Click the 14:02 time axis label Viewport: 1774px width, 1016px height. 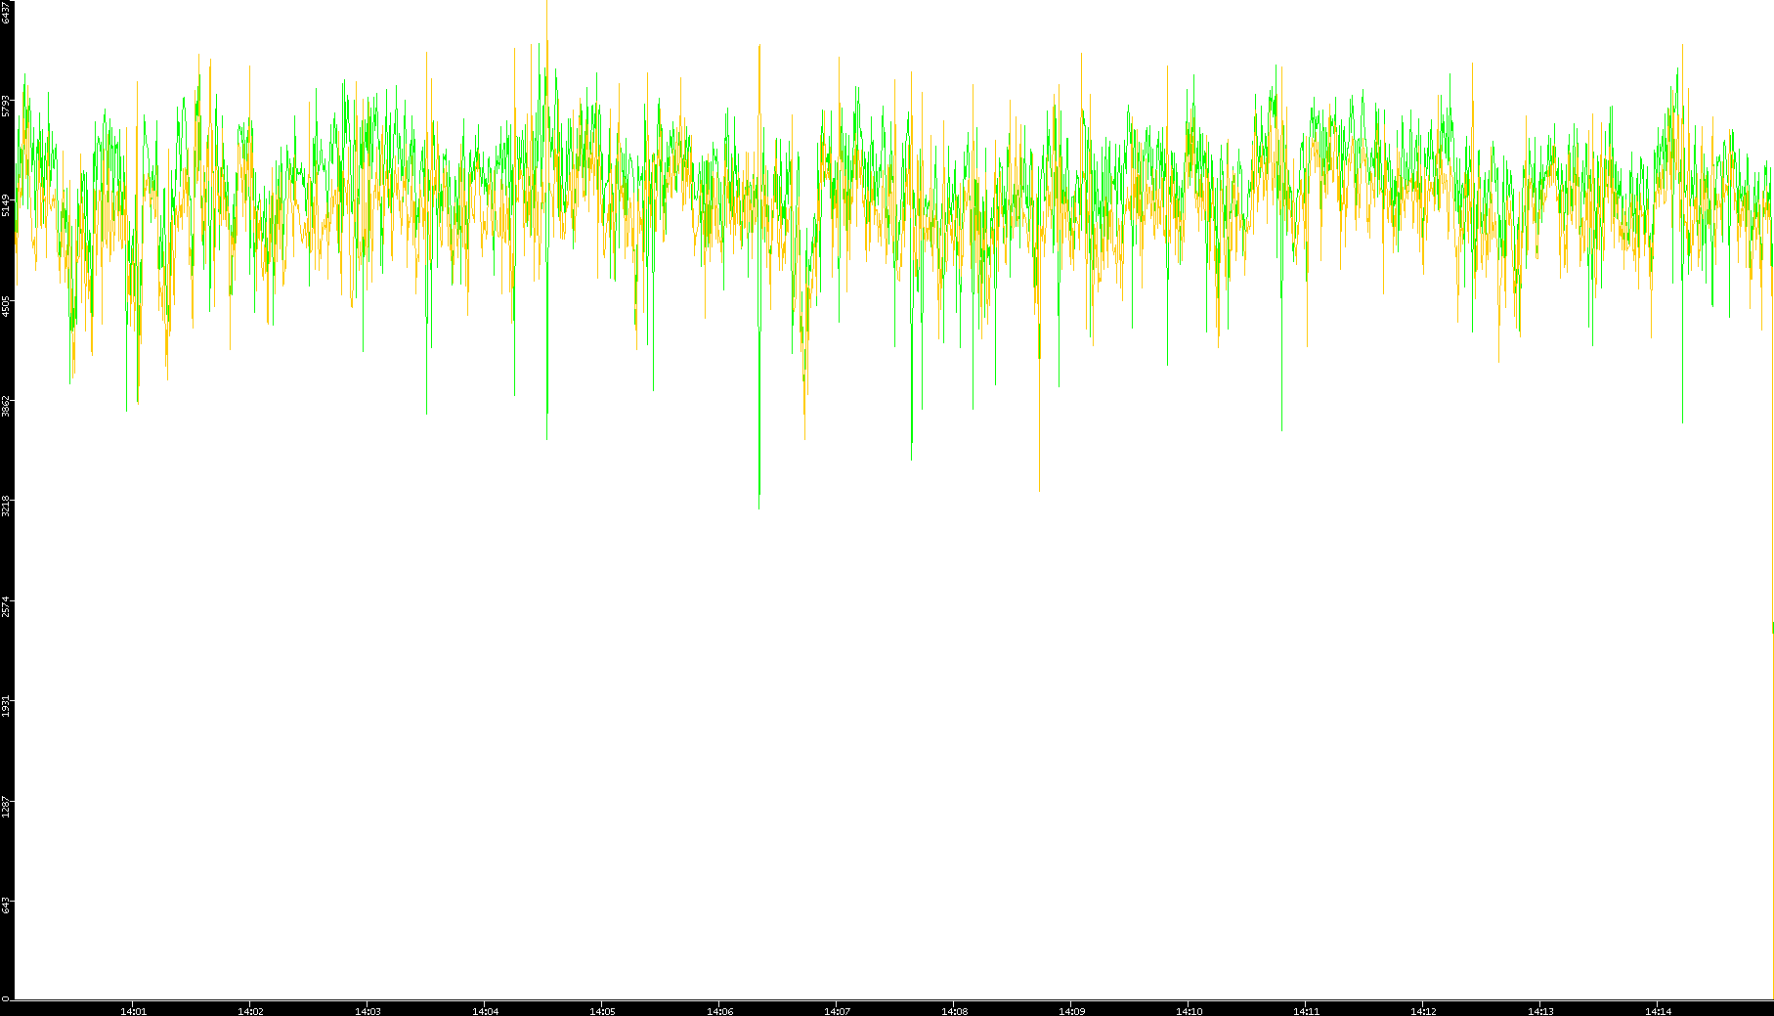point(250,1011)
